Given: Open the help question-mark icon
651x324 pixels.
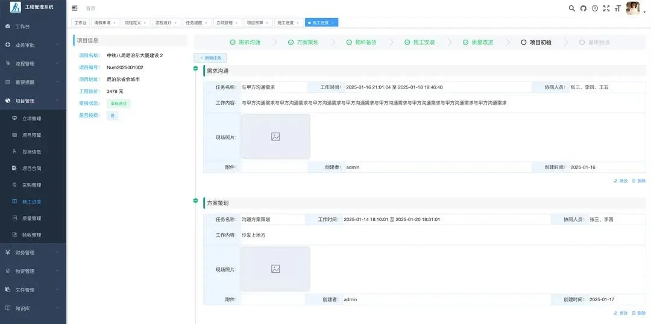Looking at the screenshot, I should 595,8.
